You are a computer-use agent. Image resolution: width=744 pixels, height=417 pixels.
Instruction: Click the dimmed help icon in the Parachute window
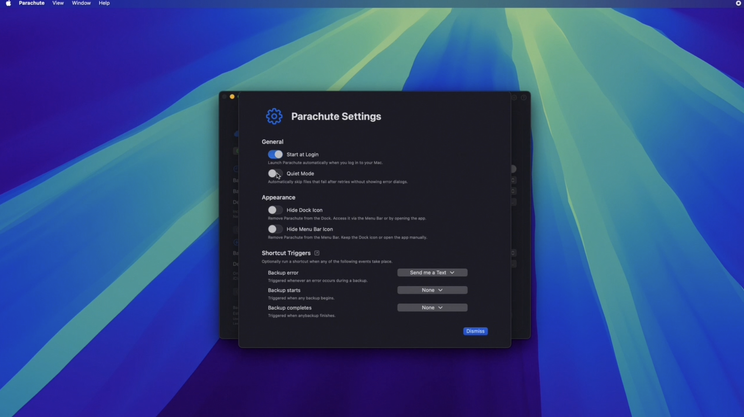coord(524,97)
